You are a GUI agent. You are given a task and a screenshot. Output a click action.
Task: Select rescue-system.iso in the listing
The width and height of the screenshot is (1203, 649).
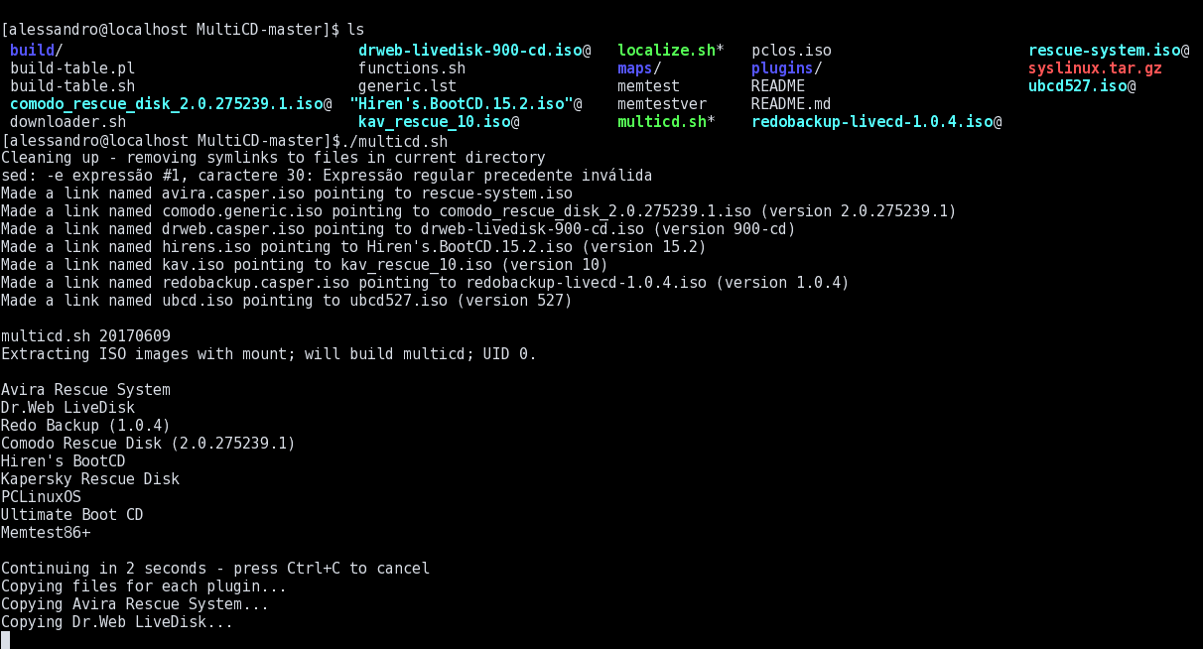coord(1105,50)
